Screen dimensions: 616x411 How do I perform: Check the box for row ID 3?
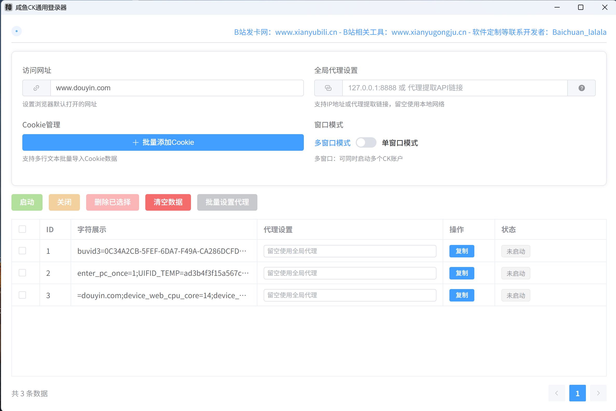click(22, 295)
